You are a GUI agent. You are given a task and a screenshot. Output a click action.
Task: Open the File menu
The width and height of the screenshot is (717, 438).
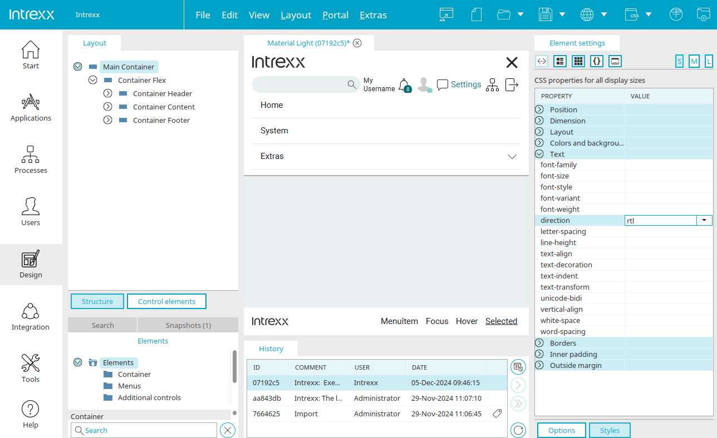coord(203,15)
